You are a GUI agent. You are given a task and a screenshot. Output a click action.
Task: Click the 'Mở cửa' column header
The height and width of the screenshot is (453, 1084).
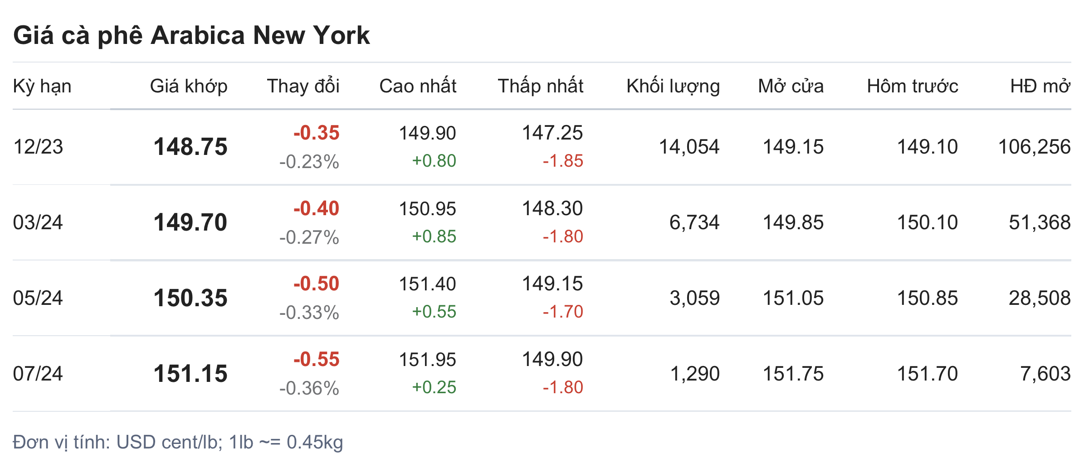click(791, 86)
